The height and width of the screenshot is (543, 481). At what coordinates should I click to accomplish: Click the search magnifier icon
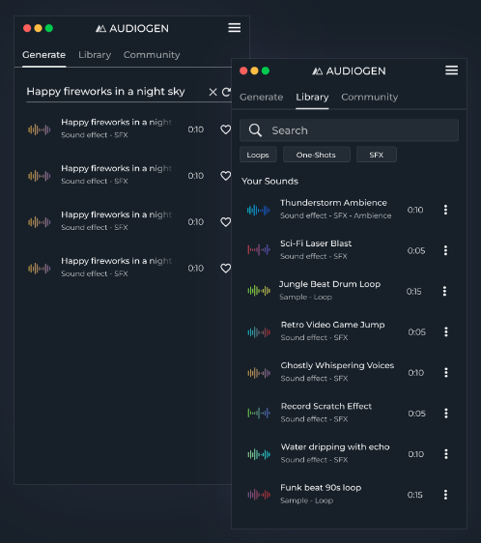255,130
